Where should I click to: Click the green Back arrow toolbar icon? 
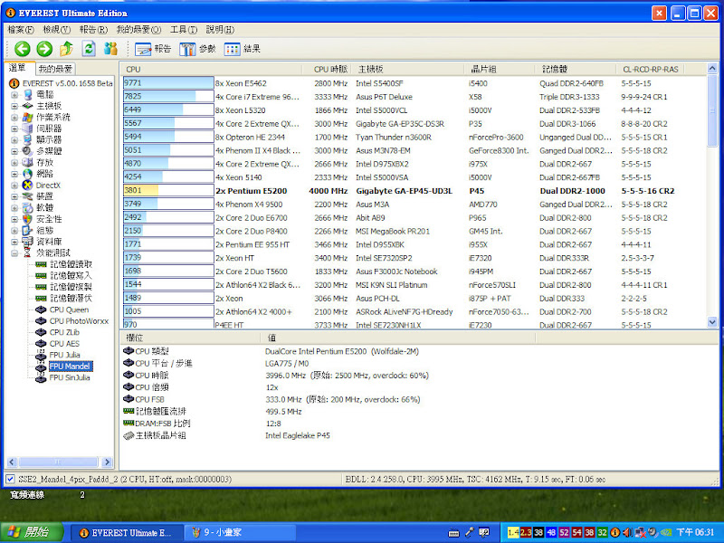22,49
